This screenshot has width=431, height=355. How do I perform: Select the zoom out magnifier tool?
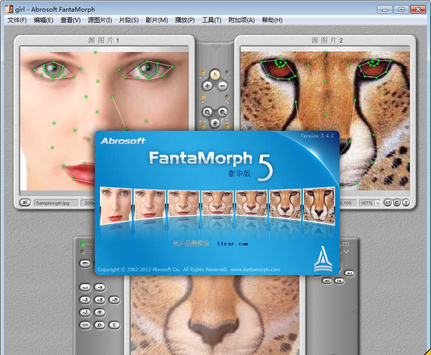pyautogui.click(x=223, y=112)
